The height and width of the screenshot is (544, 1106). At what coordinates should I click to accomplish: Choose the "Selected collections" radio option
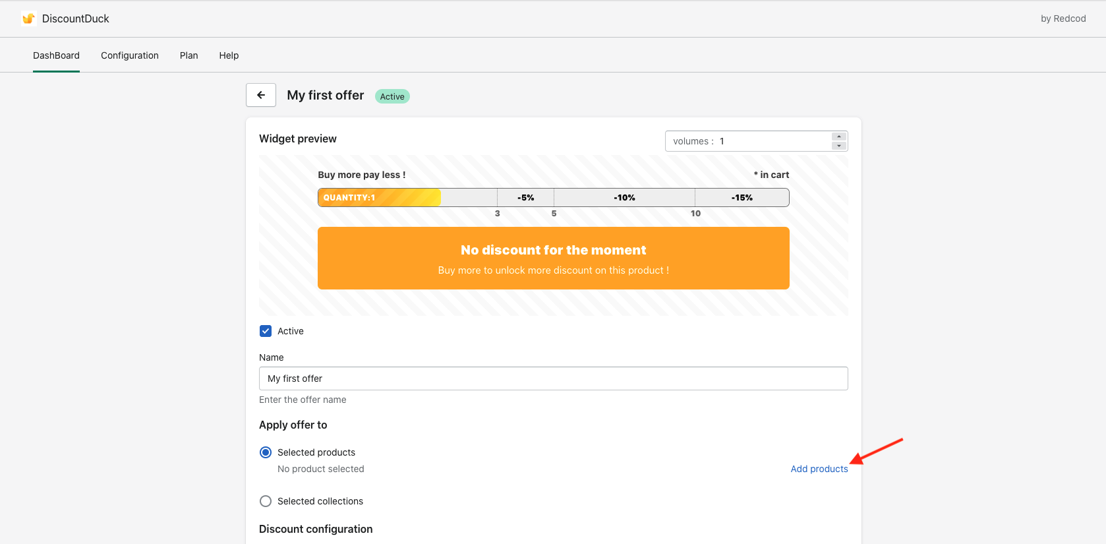(266, 501)
